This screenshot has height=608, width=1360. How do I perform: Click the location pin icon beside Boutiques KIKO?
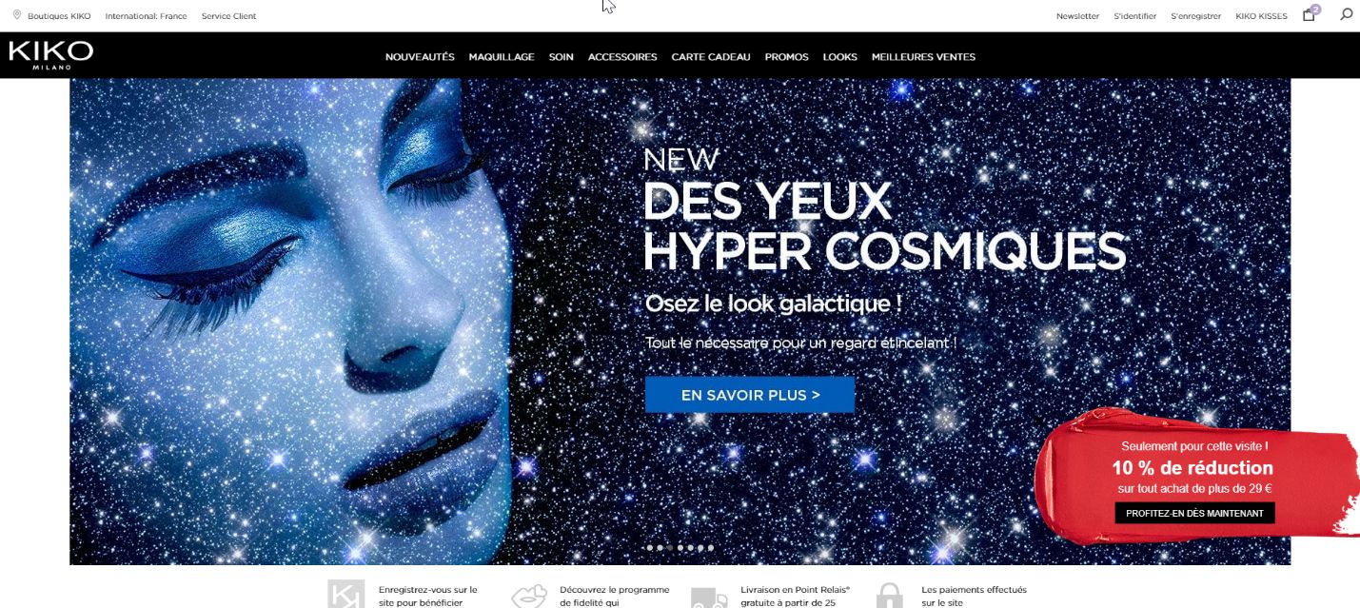coord(17,15)
